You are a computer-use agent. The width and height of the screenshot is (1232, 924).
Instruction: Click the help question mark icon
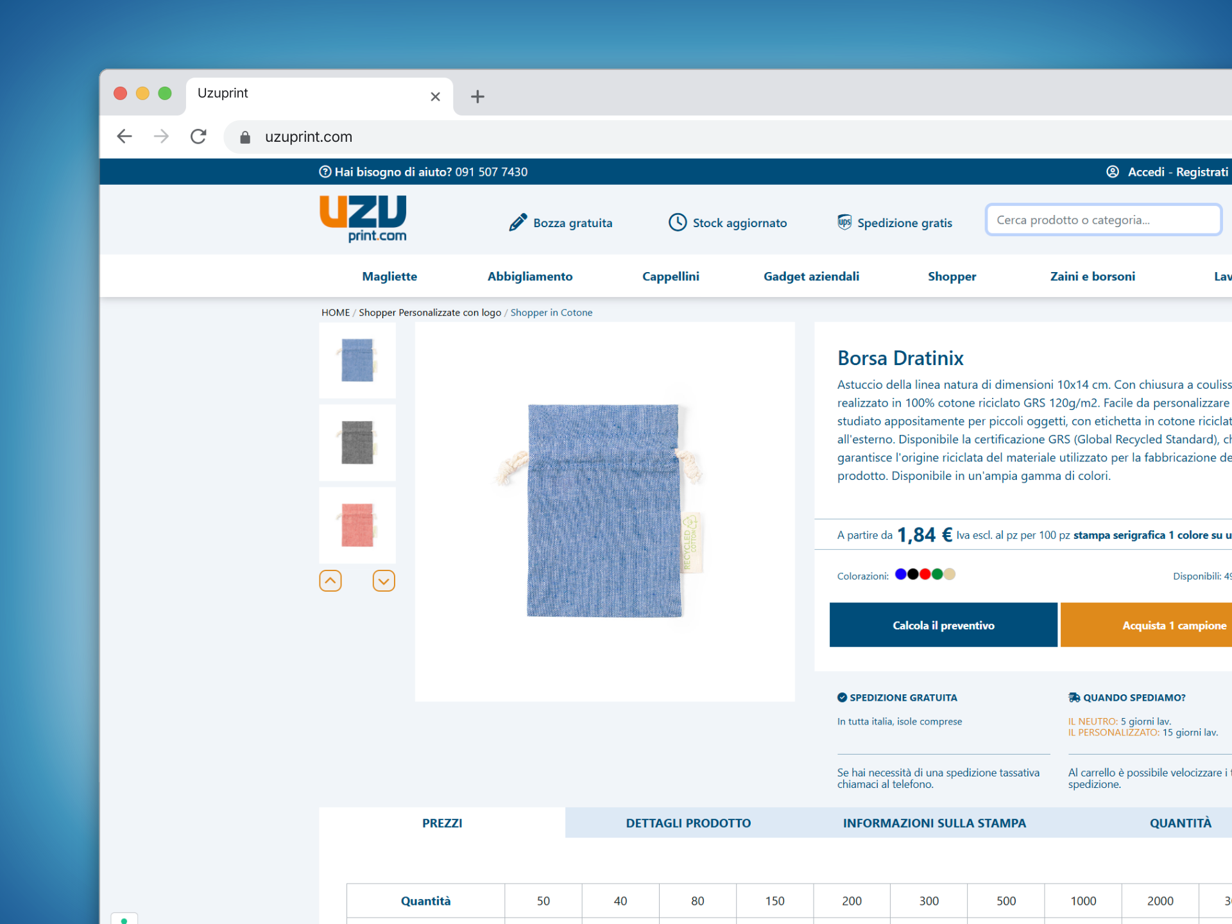(325, 172)
